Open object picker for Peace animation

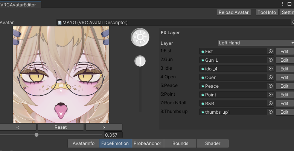coord(271,86)
